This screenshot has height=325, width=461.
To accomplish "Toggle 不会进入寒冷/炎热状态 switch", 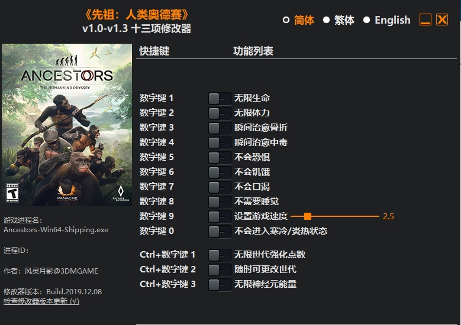I will click(220, 232).
